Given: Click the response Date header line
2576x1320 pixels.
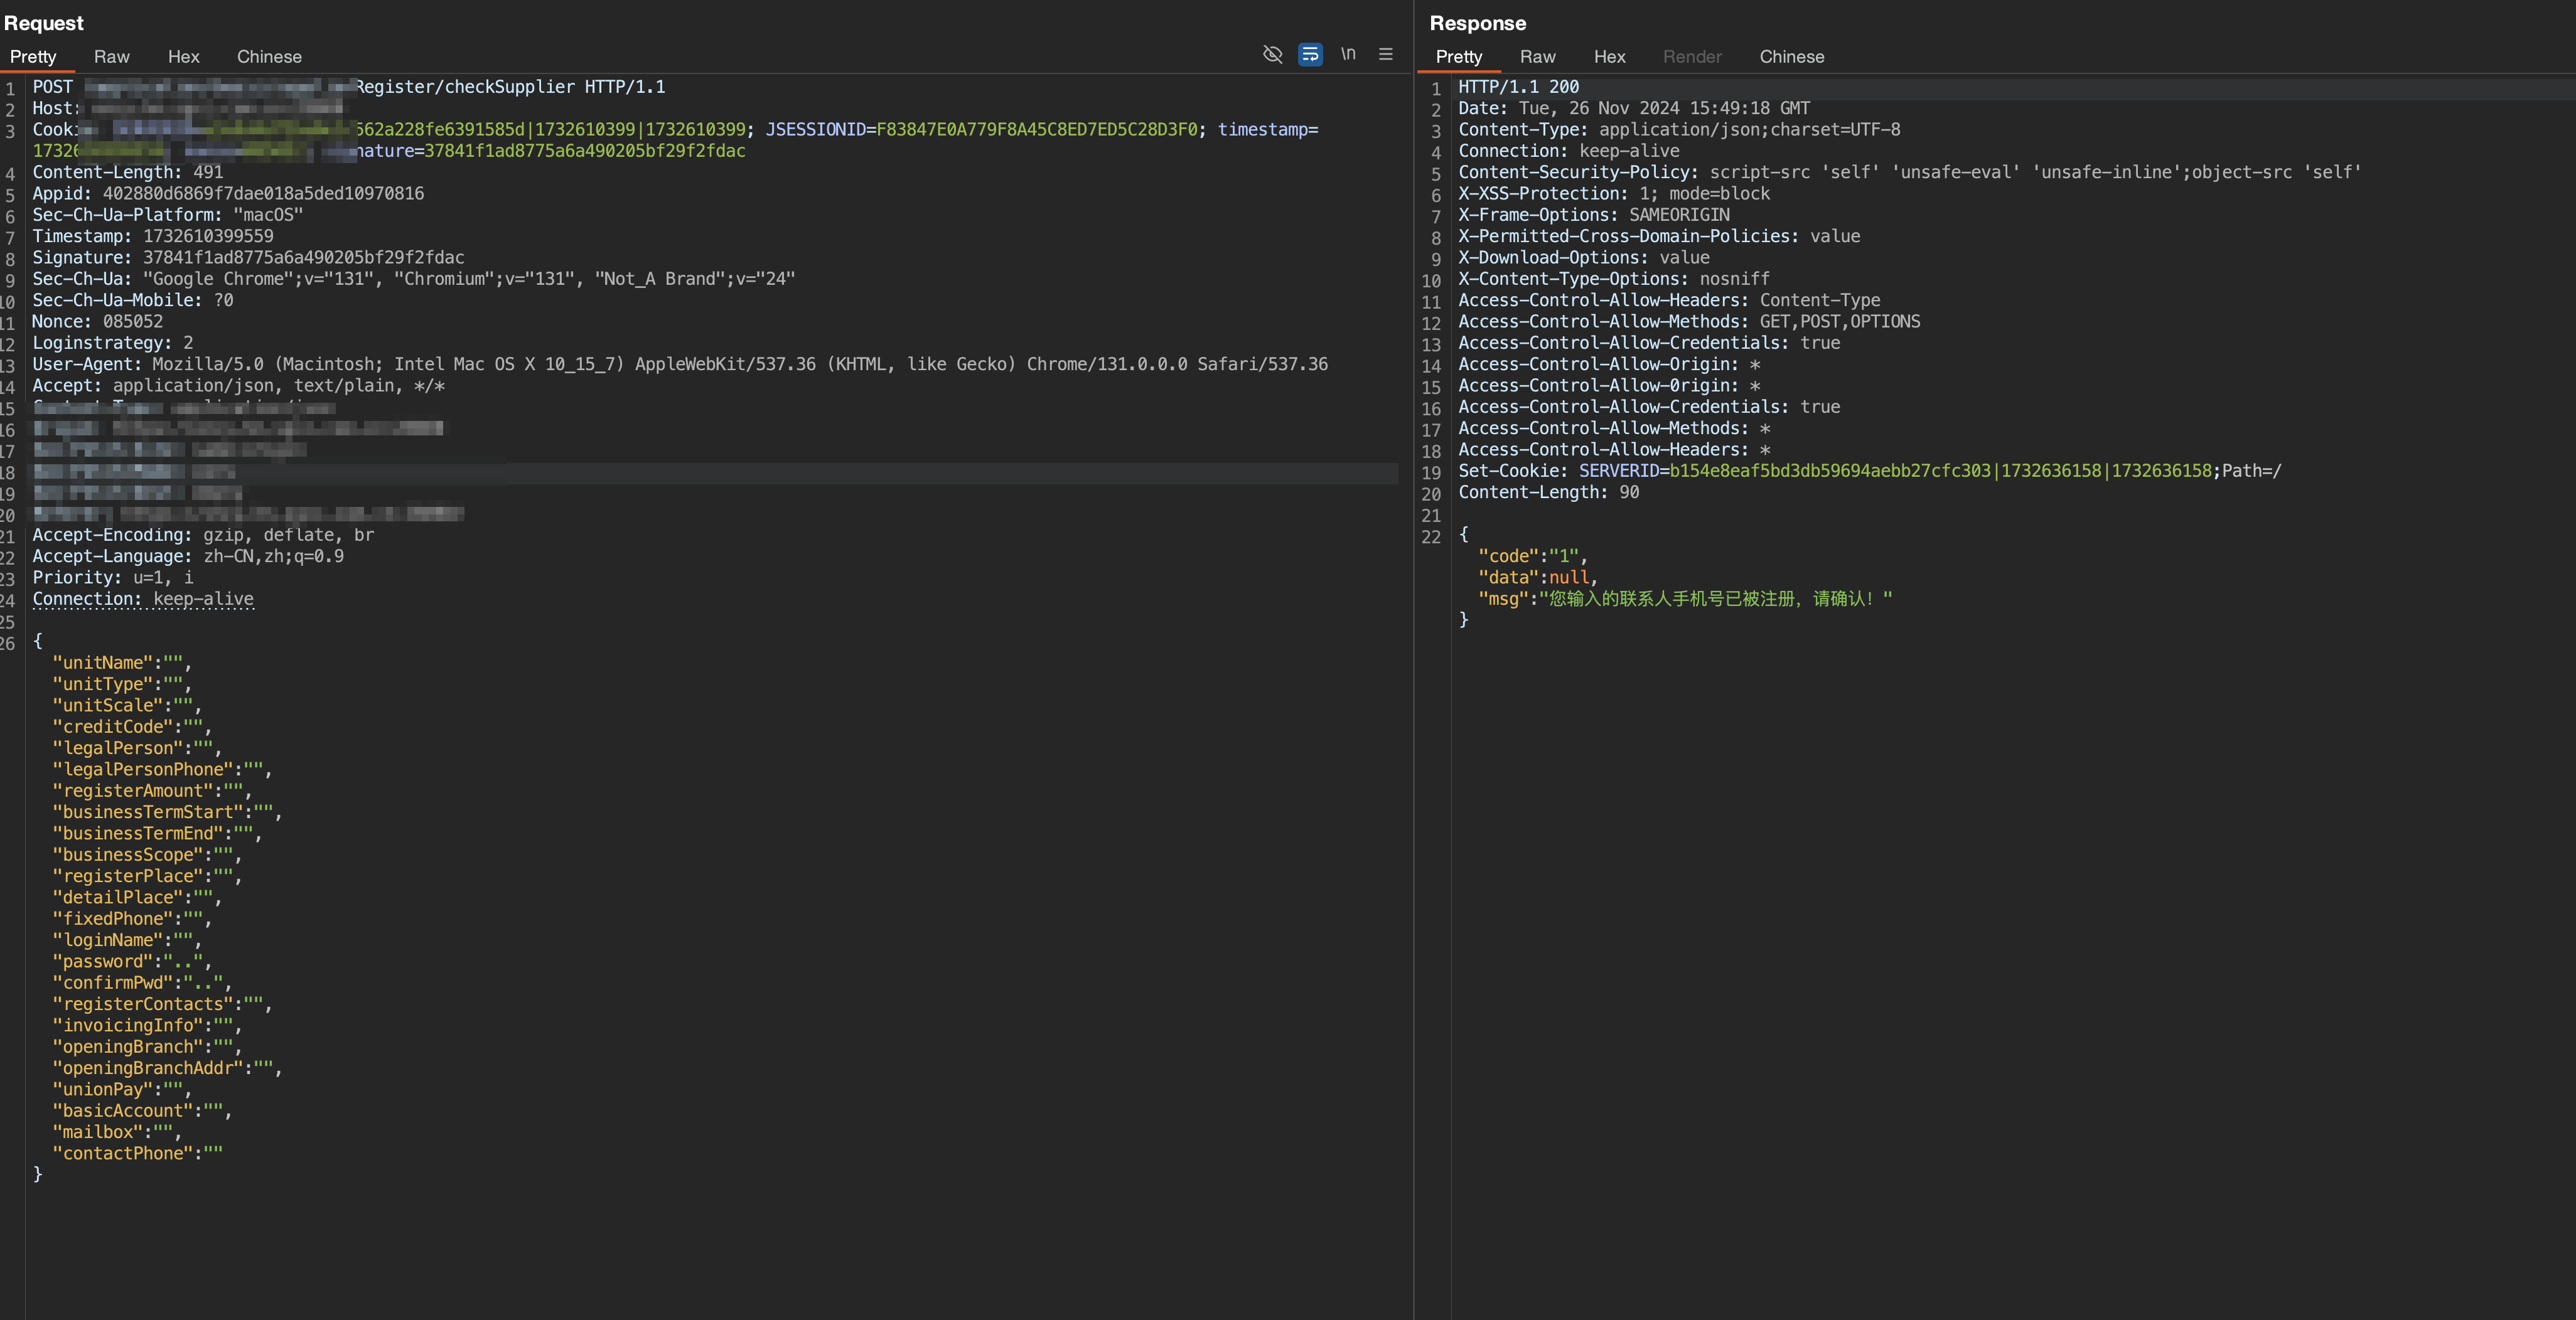Looking at the screenshot, I should (1634, 108).
